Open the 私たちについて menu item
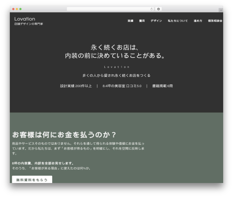Image resolution: width=233 pixels, height=197 pixels. click(178, 21)
